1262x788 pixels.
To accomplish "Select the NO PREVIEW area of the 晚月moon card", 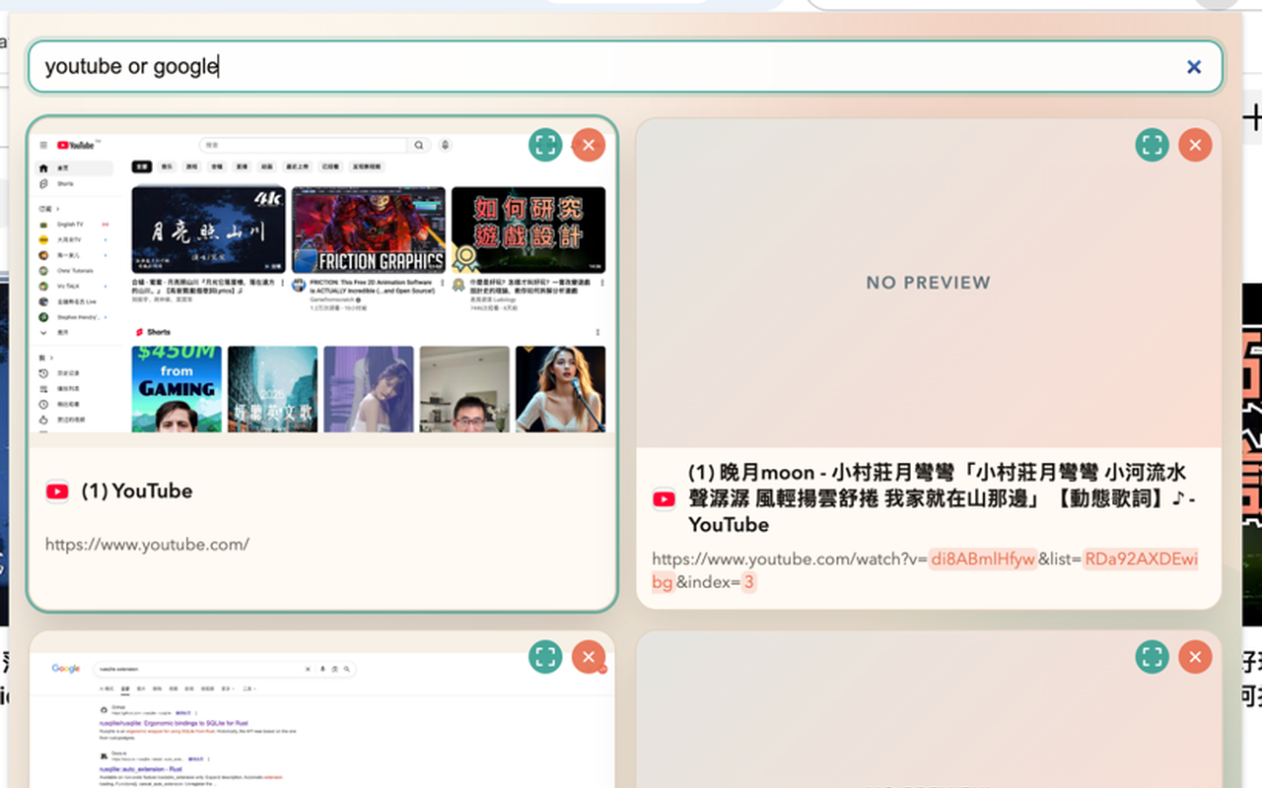I will 929,283.
